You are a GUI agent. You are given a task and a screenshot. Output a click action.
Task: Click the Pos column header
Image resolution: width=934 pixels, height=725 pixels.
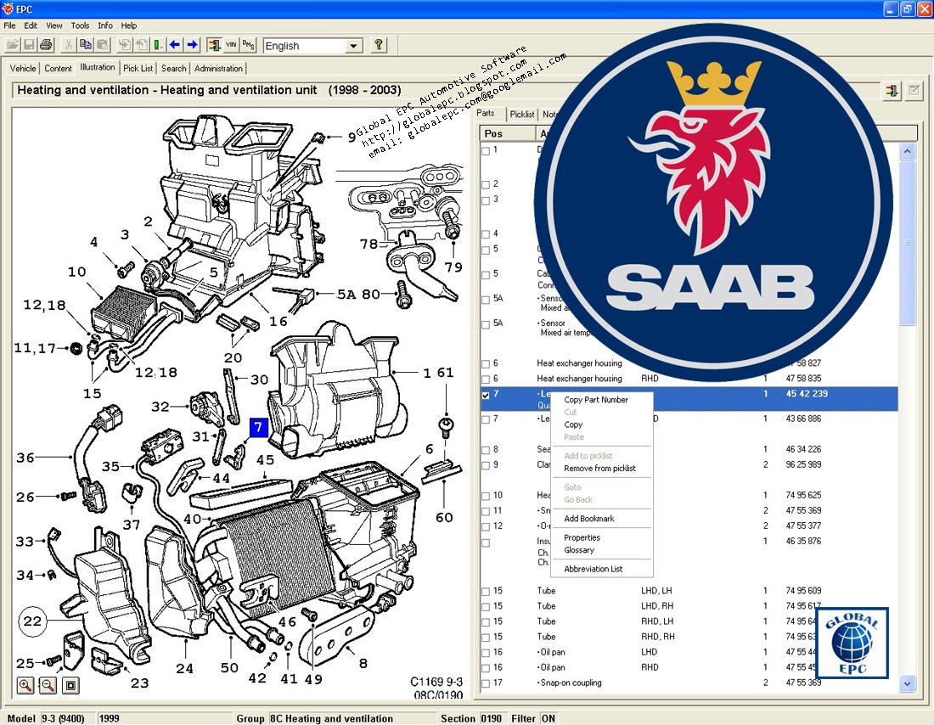[x=508, y=133]
